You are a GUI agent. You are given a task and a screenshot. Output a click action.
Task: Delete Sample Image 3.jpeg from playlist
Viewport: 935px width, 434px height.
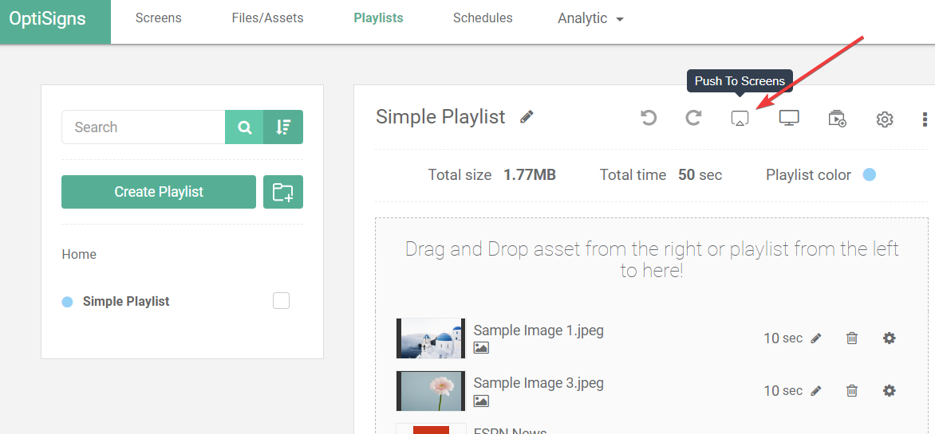click(x=852, y=390)
